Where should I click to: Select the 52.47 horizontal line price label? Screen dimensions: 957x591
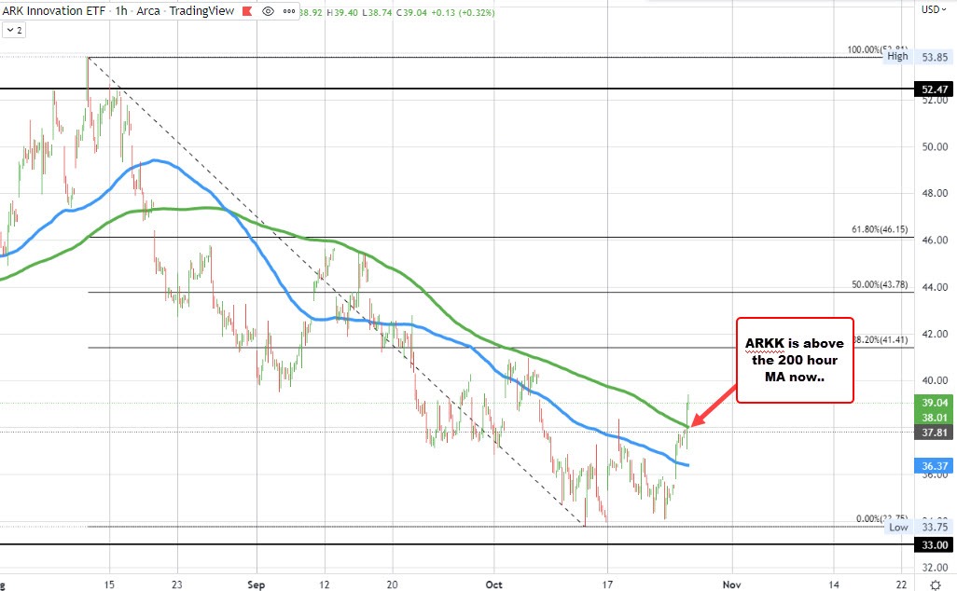point(934,89)
